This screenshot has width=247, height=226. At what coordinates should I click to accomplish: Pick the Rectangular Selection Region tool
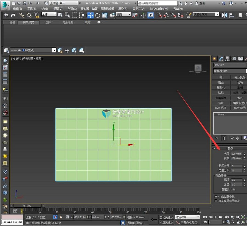coord(75,15)
